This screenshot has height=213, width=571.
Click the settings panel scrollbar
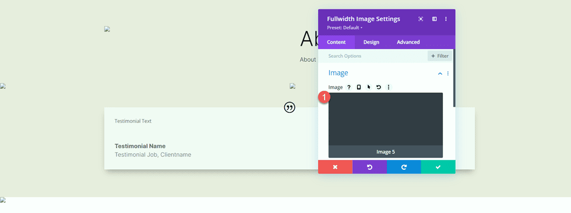click(454, 78)
